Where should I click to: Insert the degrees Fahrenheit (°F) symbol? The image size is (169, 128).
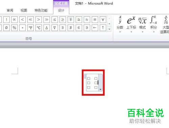(x=30, y=28)
